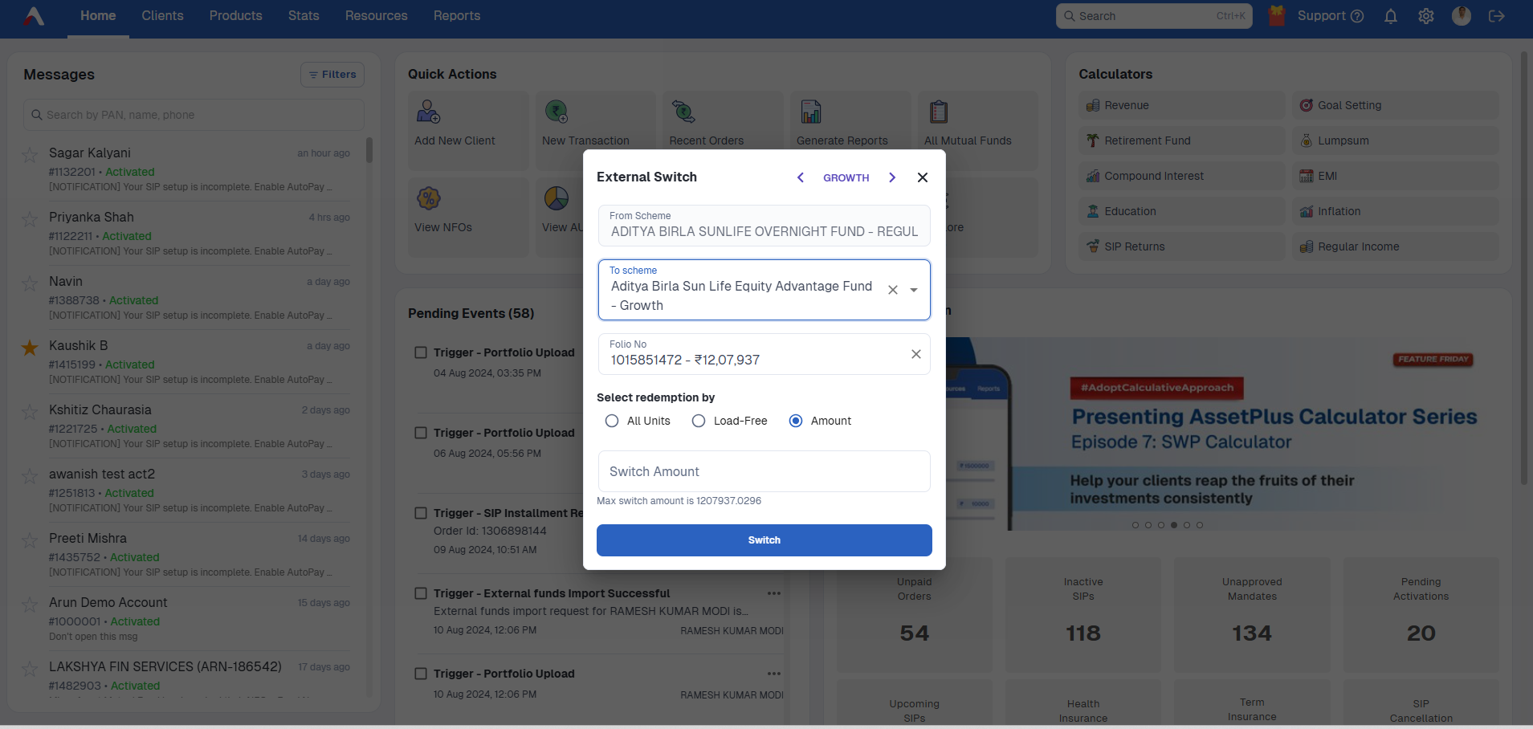Open Lumpsum calculator
This screenshot has height=729, width=1533.
pos(1395,141)
